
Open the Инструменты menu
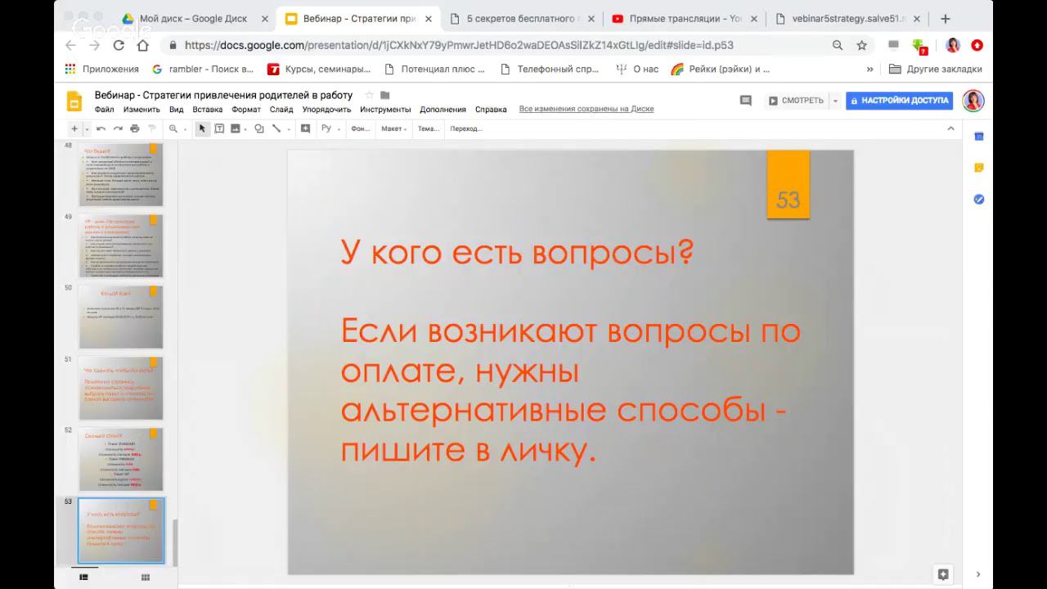tap(385, 110)
